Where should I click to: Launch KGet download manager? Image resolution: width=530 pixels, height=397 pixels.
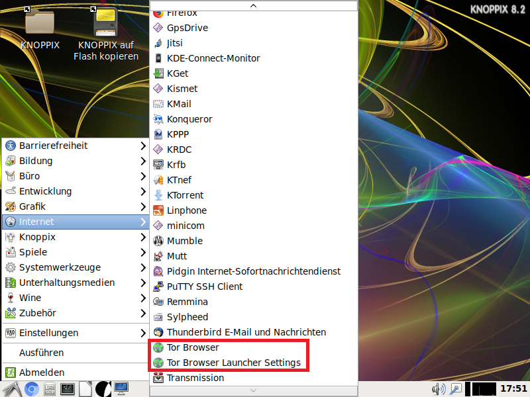(254, 73)
